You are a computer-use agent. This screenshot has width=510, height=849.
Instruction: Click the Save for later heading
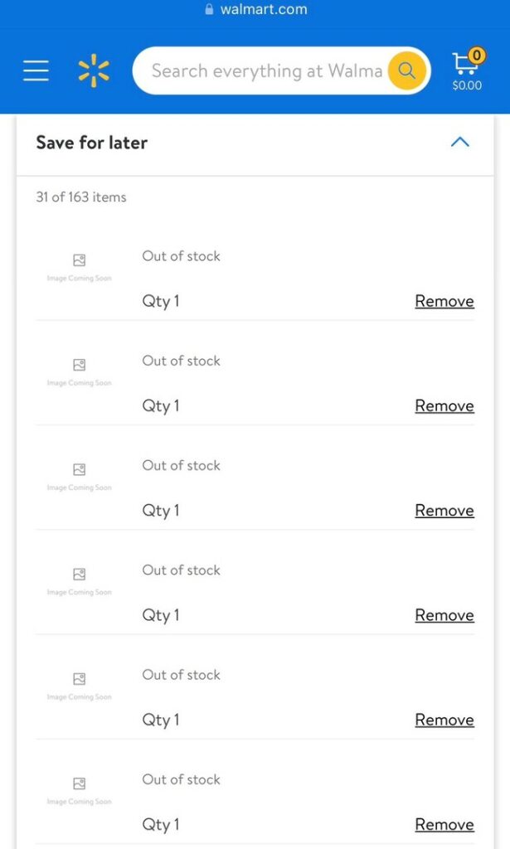[91, 143]
